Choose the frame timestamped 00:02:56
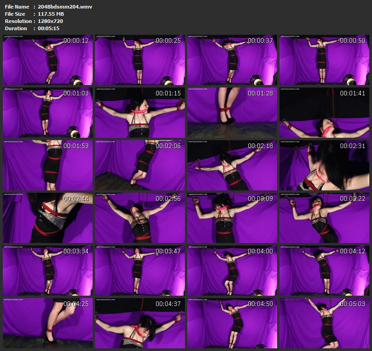The height and width of the screenshot is (351, 372). pos(140,218)
